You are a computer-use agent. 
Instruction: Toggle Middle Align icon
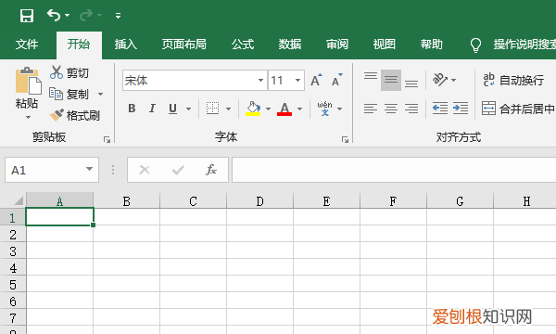391,80
